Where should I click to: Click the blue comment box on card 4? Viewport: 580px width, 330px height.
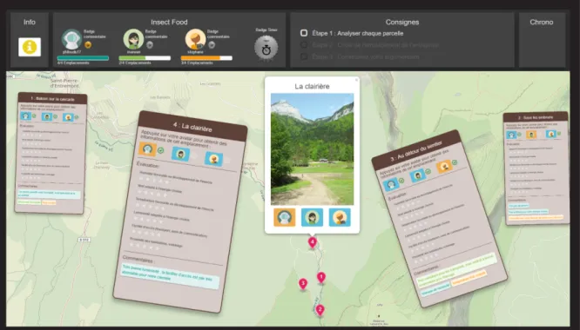click(x=170, y=276)
